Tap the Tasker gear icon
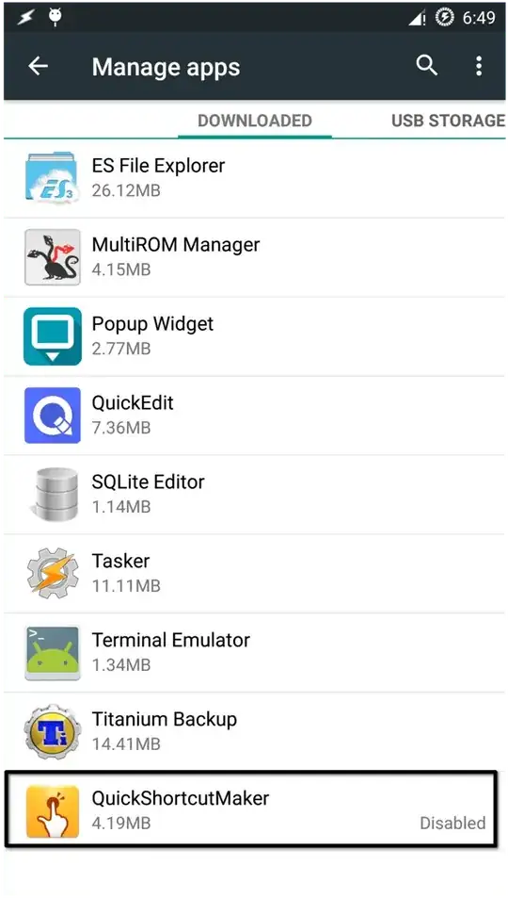508x898 pixels. coord(52,573)
